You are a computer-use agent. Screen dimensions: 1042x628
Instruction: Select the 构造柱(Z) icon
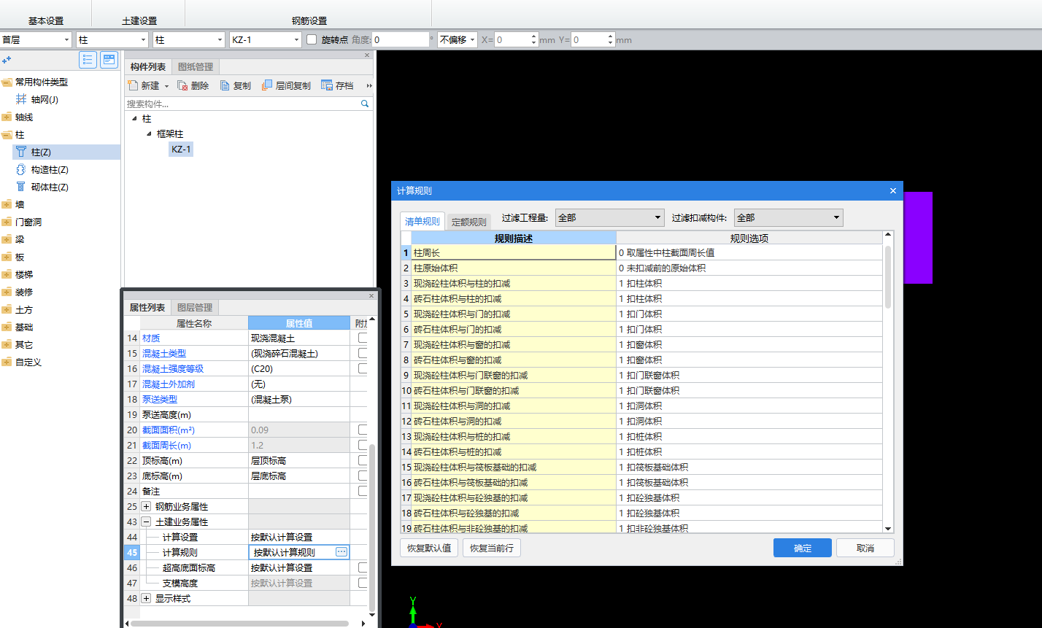pos(21,169)
